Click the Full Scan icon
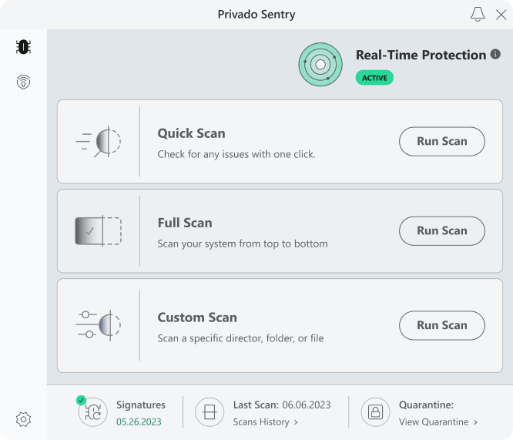Screen dimensions: 513x440 (x=99, y=231)
